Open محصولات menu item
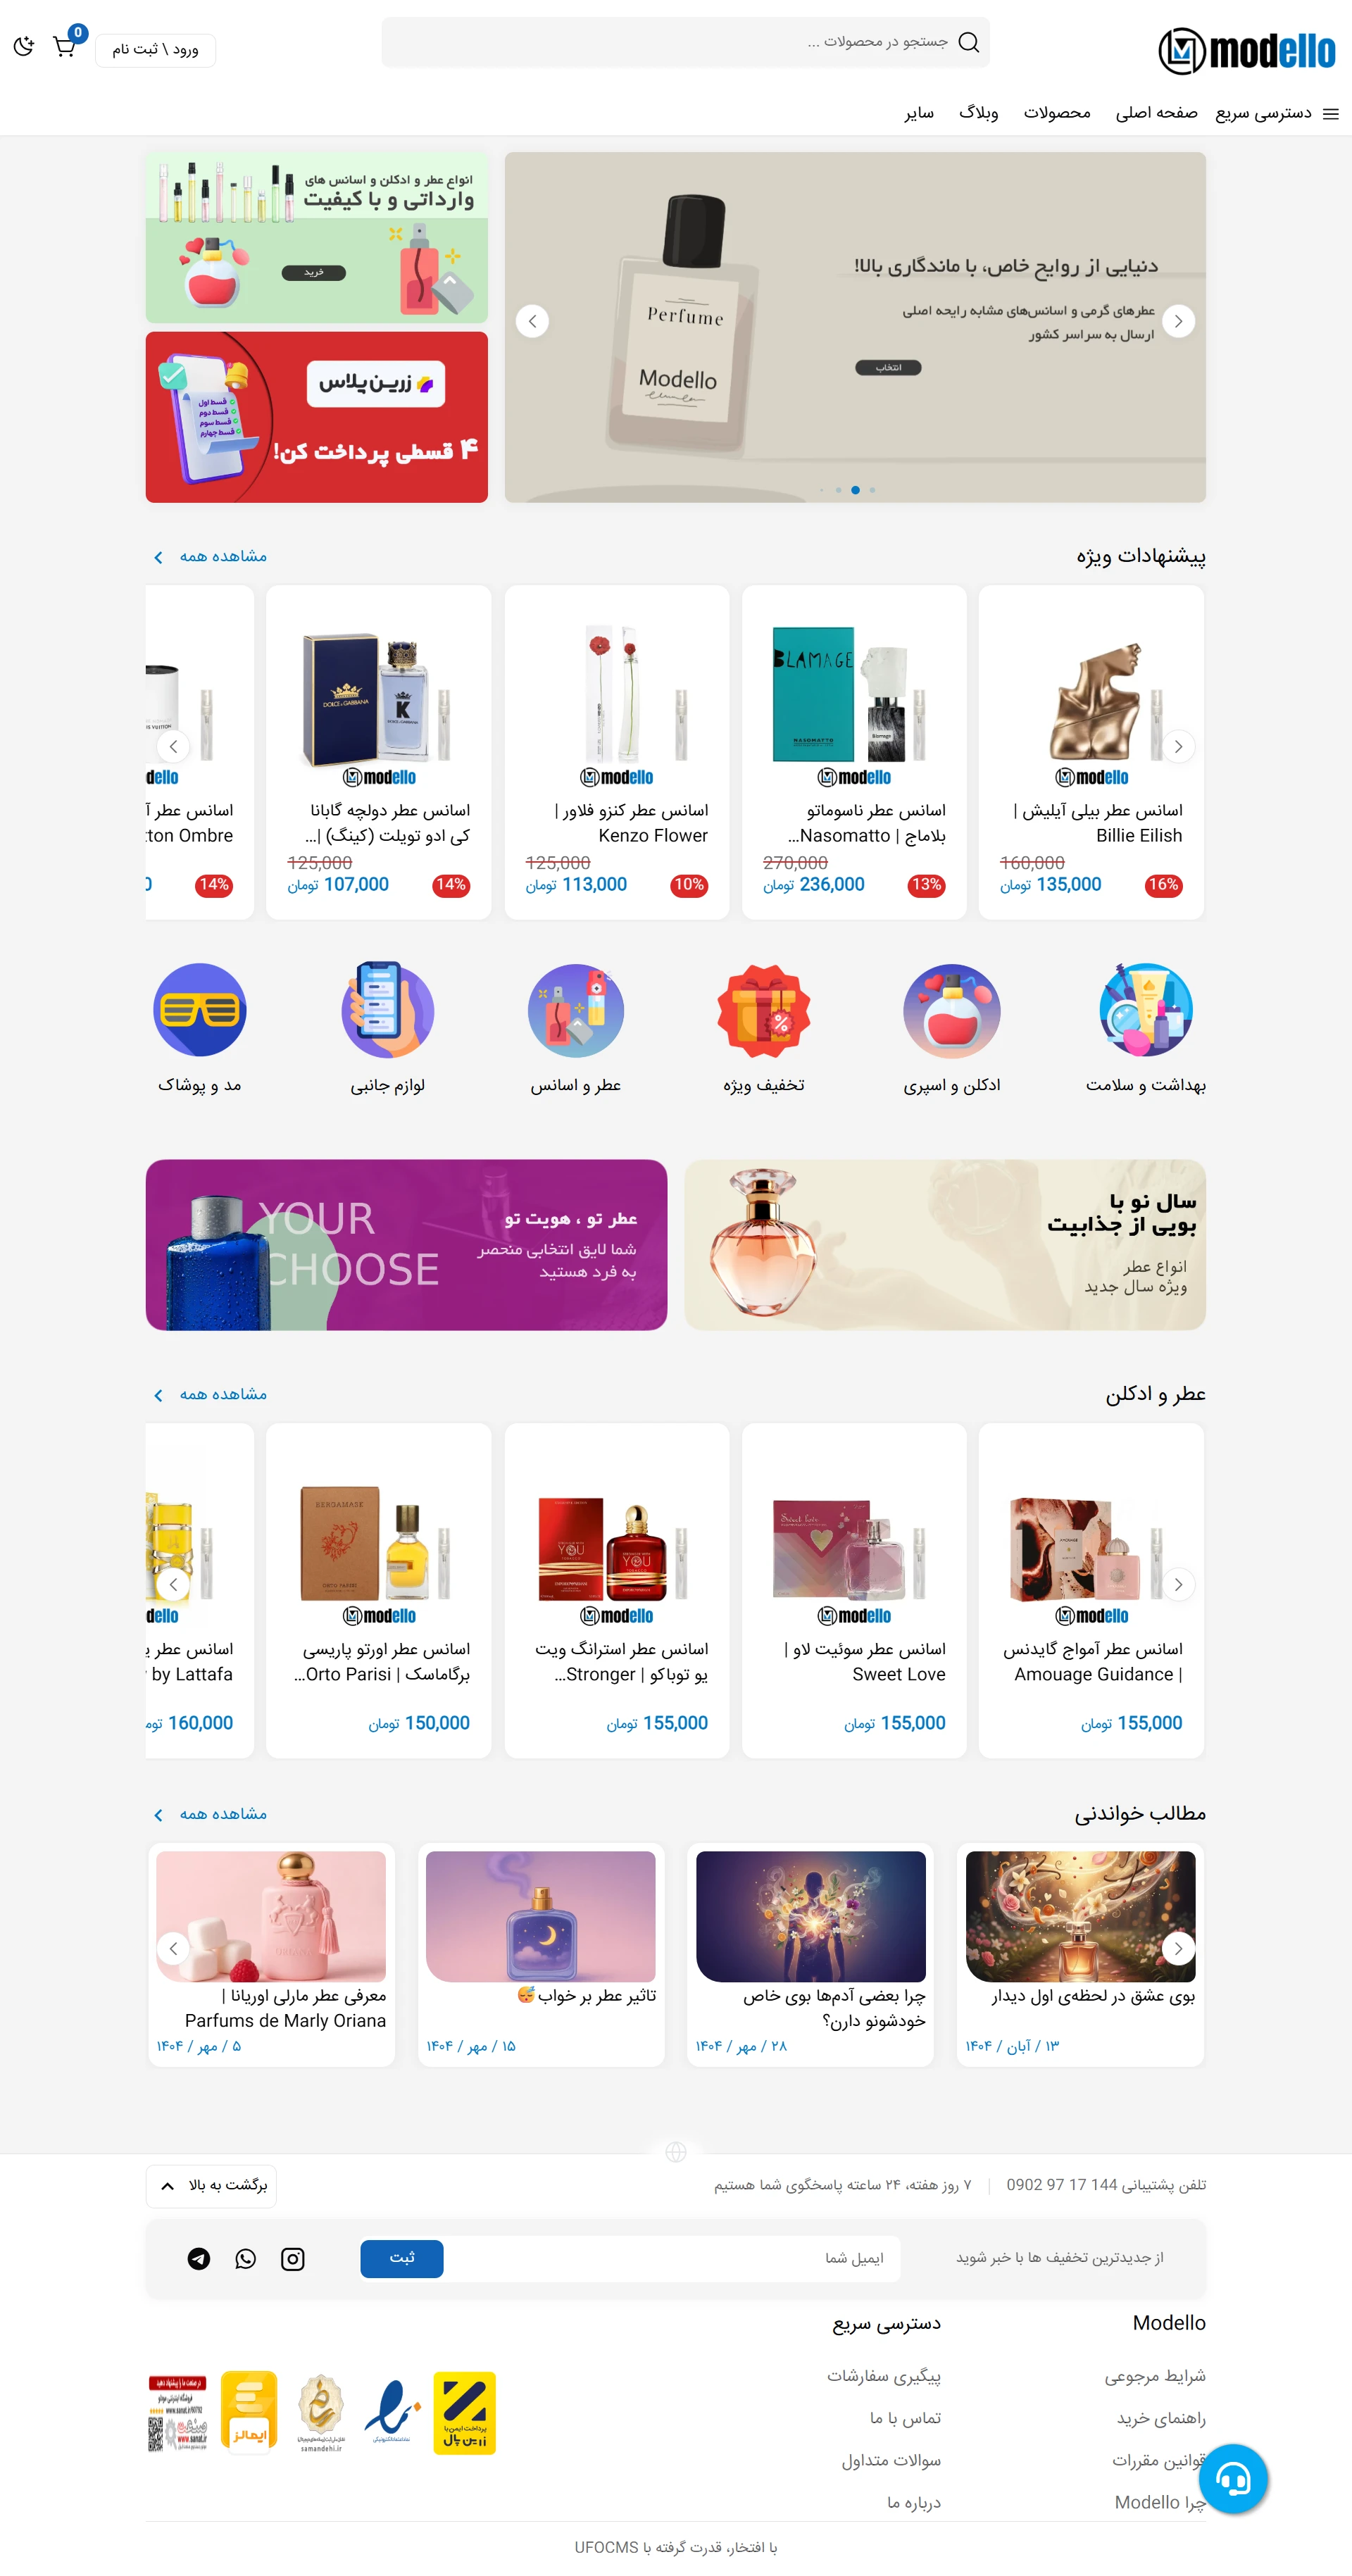The image size is (1352, 2576). pos(1057,113)
